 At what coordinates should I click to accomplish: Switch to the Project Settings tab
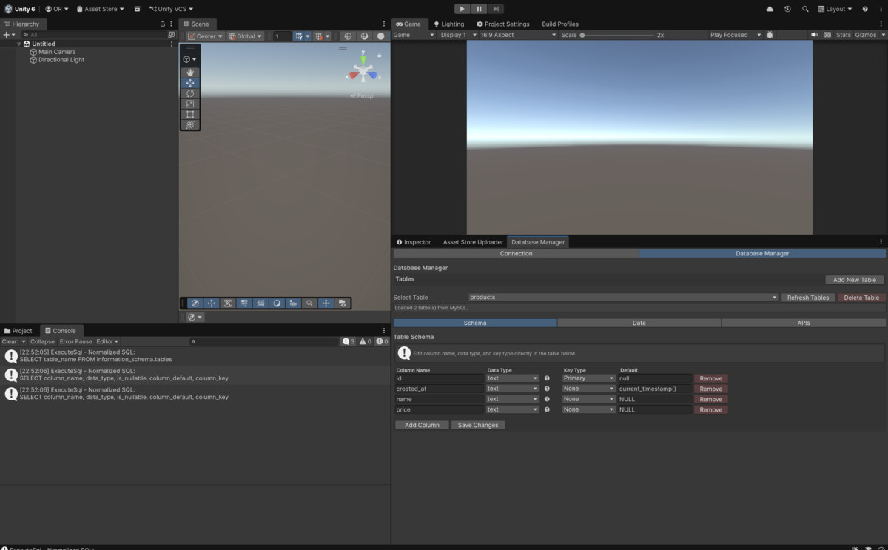[503, 24]
